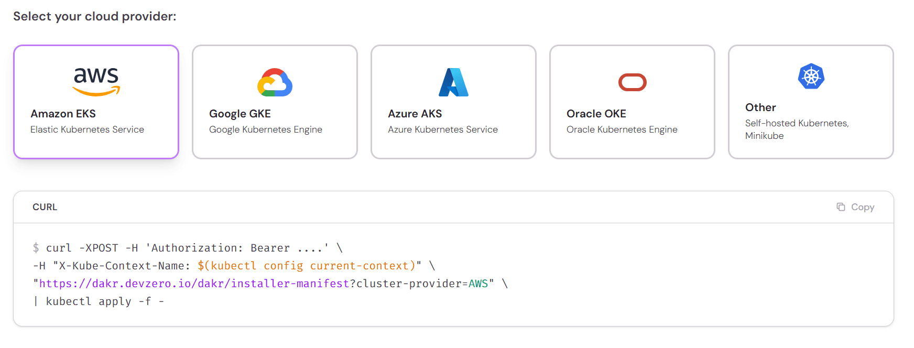Select the Amazon EKS title
This screenshot has width=914, height=348.
pyautogui.click(x=63, y=114)
